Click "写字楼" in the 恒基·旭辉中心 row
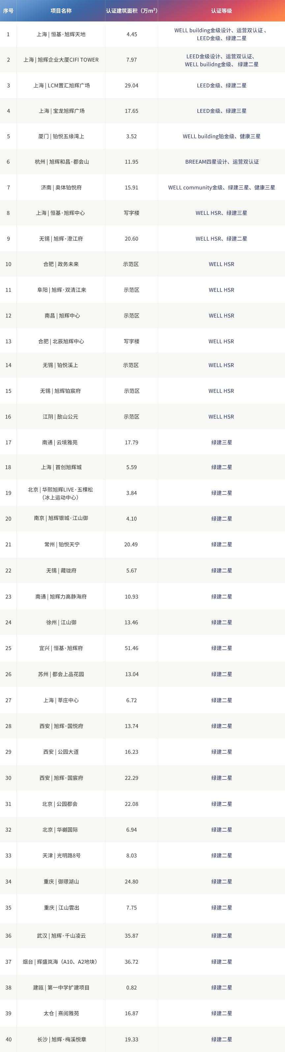 [x=131, y=213]
